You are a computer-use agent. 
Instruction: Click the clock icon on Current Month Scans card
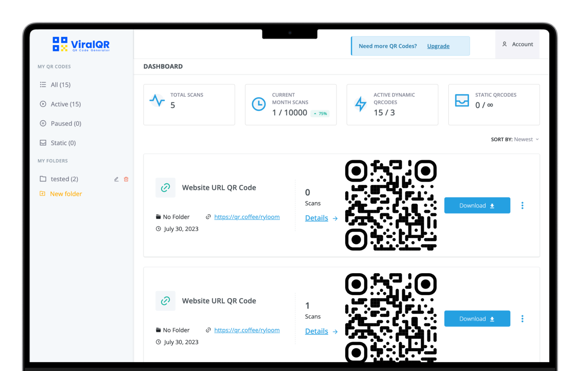pyautogui.click(x=259, y=104)
